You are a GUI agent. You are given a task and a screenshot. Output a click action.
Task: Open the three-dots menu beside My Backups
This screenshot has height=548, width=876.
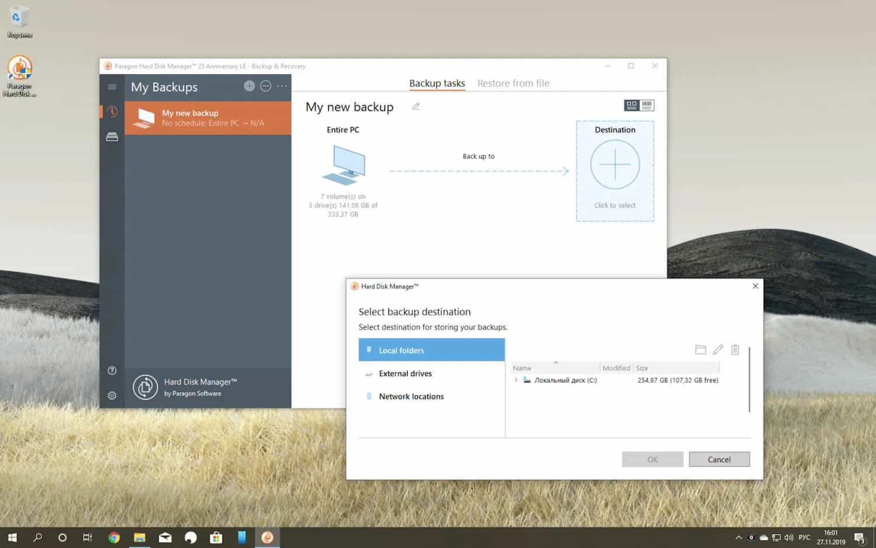tap(282, 86)
